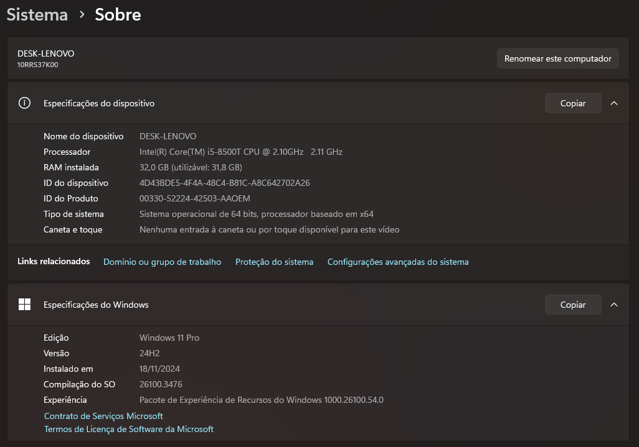
Task: Click the Especificações do dispositivo heading
Action: tap(99, 103)
